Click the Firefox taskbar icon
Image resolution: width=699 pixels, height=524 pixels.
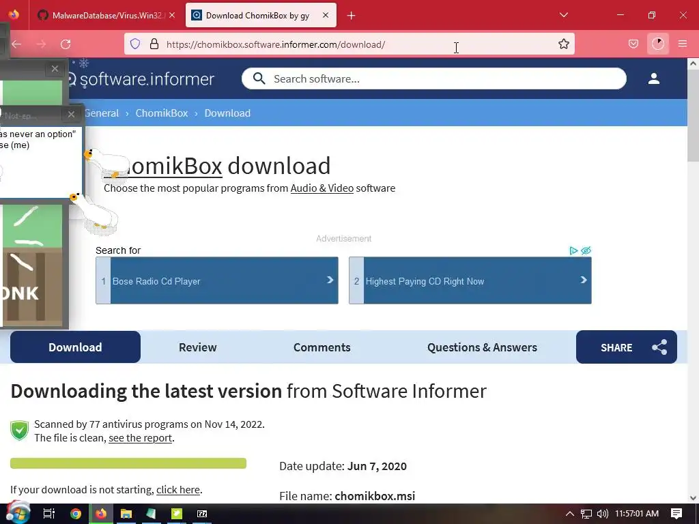[x=101, y=514]
